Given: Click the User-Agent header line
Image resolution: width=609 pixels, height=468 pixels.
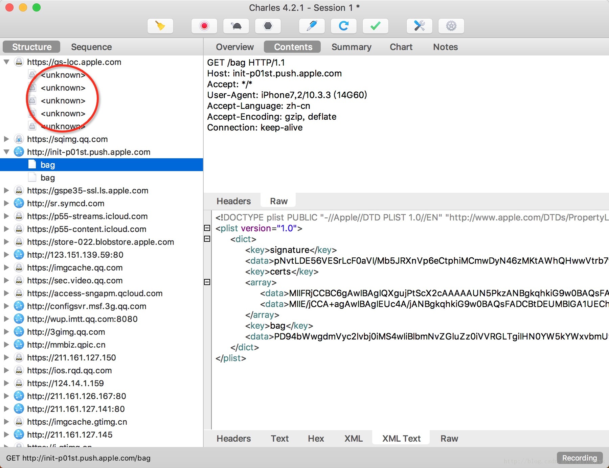Looking at the screenshot, I should (287, 95).
